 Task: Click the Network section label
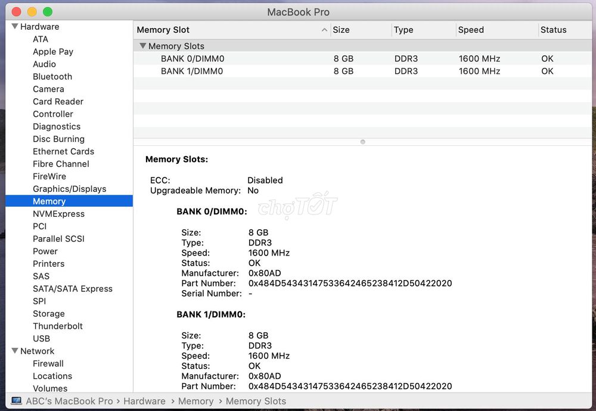pos(37,351)
